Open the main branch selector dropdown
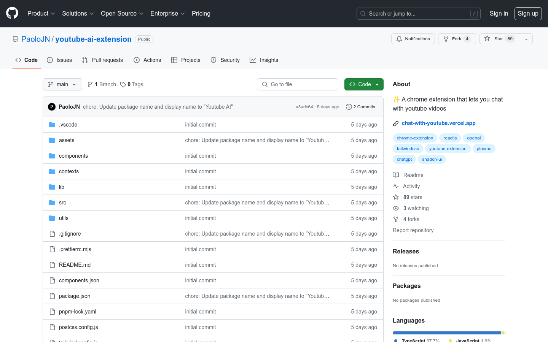 [62, 84]
